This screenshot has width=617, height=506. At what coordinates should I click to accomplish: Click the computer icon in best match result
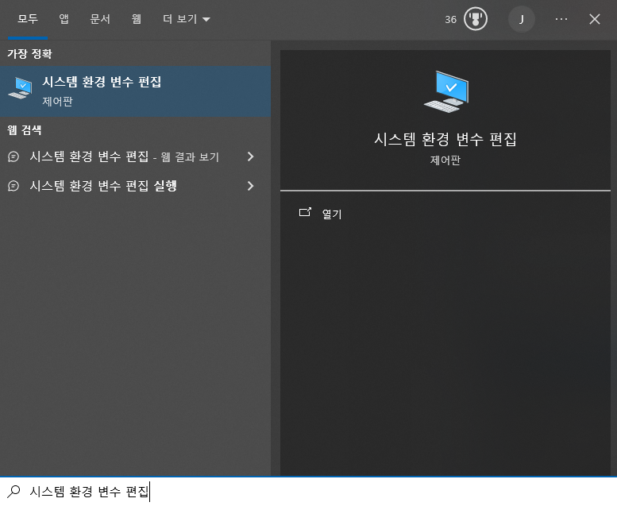coord(20,88)
